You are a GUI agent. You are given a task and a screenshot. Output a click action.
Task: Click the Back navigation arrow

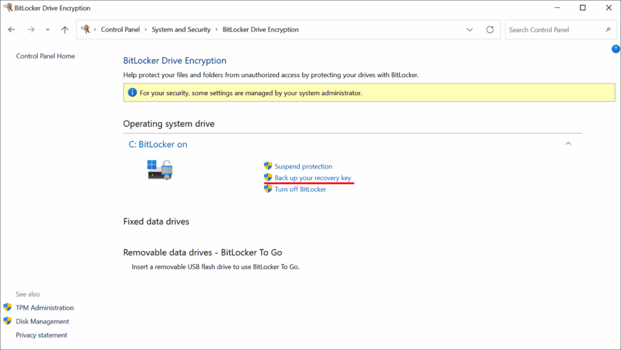12,30
